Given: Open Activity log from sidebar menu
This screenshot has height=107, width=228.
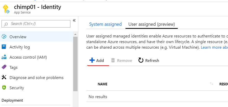Looking at the screenshot, I should tap(20, 47).
